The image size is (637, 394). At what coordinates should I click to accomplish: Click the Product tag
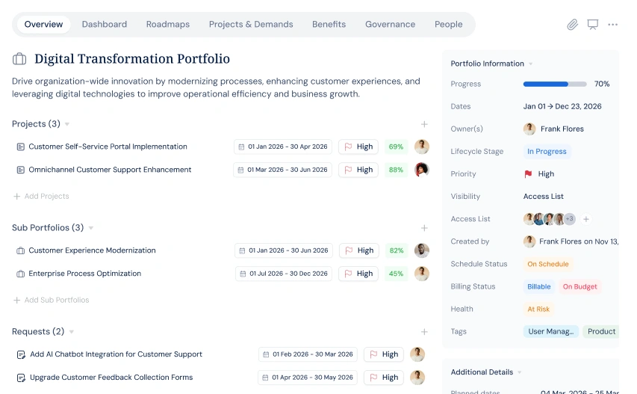tap(601, 332)
